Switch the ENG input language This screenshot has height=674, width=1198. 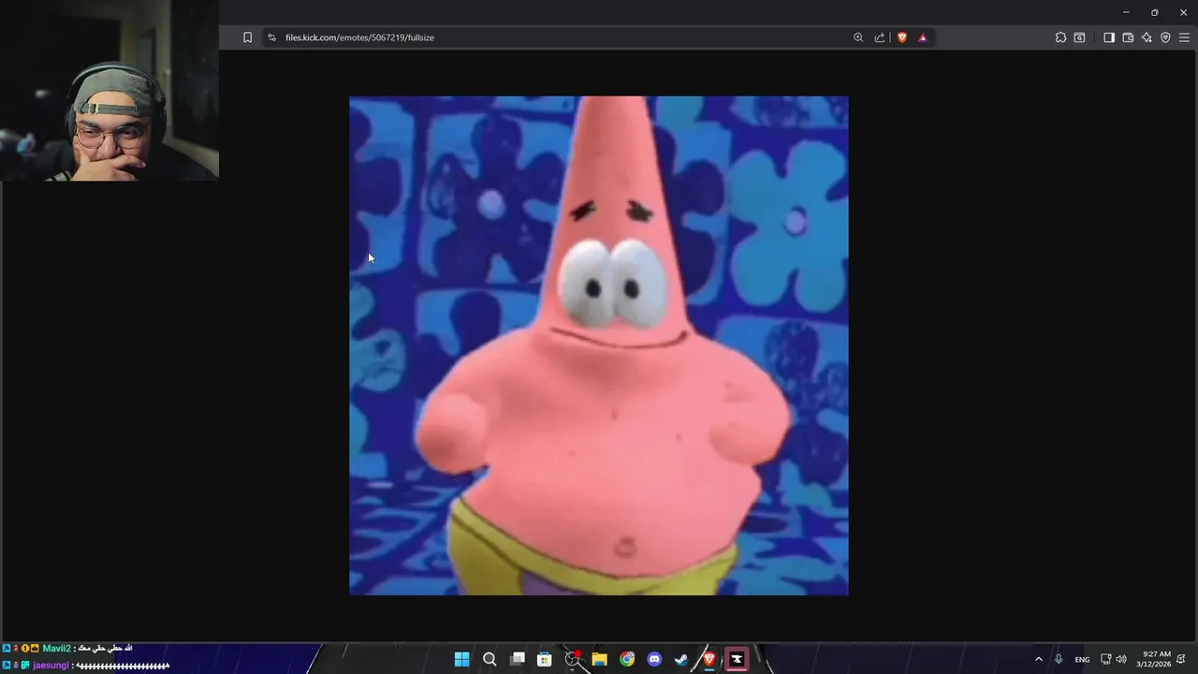pos(1082,660)
